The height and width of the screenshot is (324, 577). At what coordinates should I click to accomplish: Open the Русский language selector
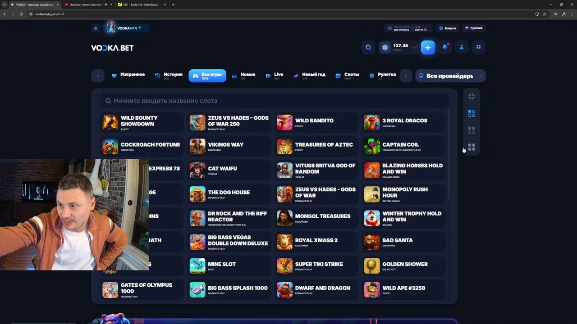pyautogui.click(x=474, y=28)
